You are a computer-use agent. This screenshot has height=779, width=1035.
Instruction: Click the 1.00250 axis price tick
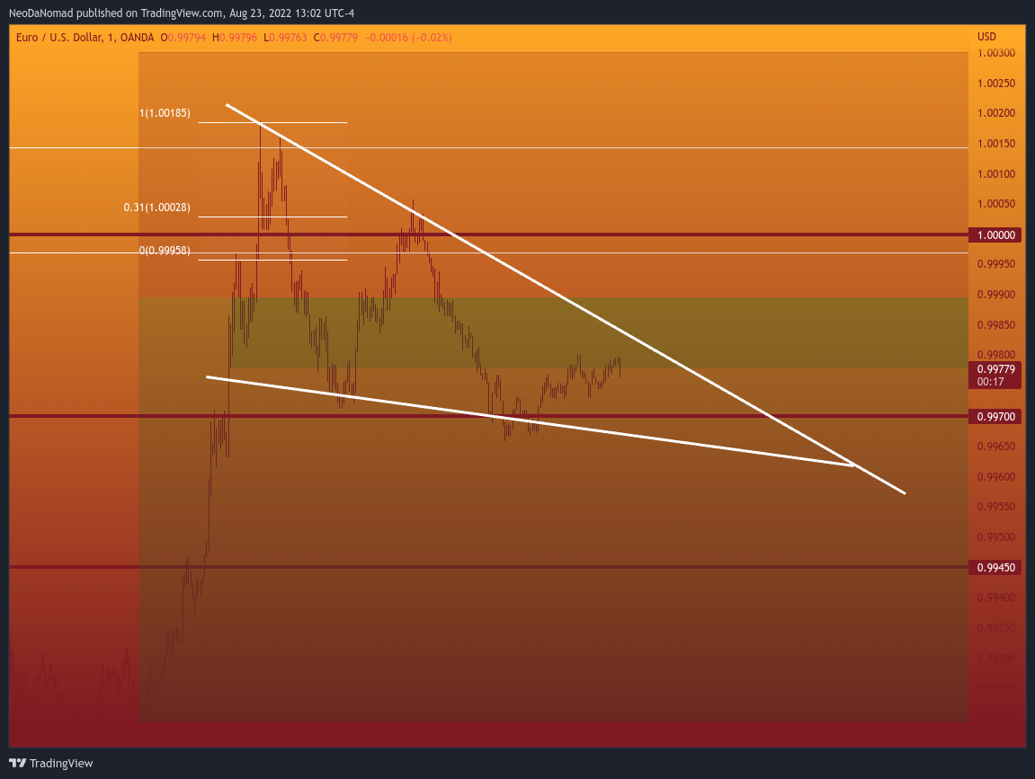coord(996,83)
